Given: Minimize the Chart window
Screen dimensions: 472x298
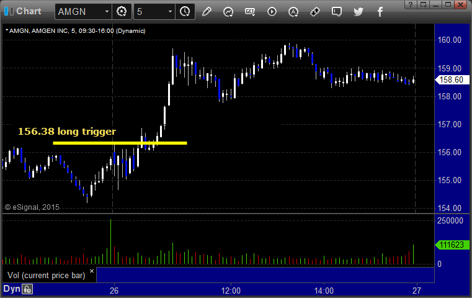Looking at the screenshot, I should click(435, 4).
